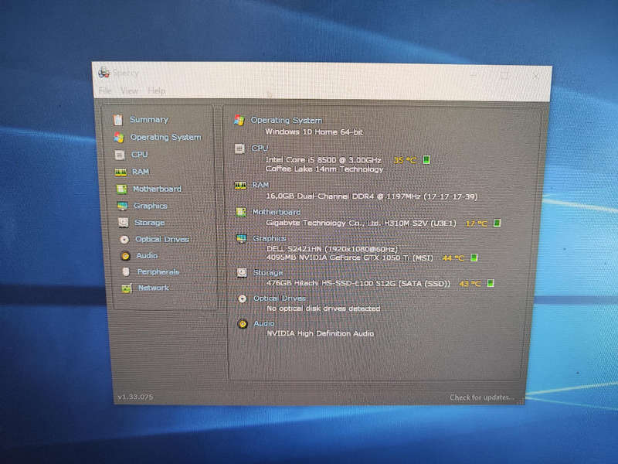
Task: Open Optical Drives heading in summary pane
Action: point(280,299)
